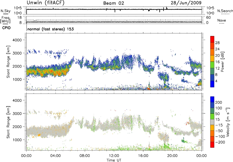Click the "3000" tick in the velocity panel
The image size is (233, 162).
[x=17, y=113]
